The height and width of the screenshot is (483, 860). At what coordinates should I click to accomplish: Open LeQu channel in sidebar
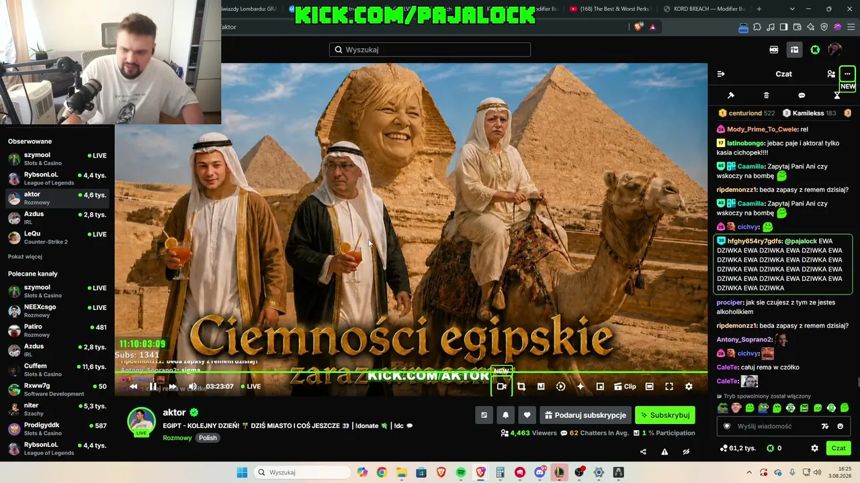click(x=57, y=237)
